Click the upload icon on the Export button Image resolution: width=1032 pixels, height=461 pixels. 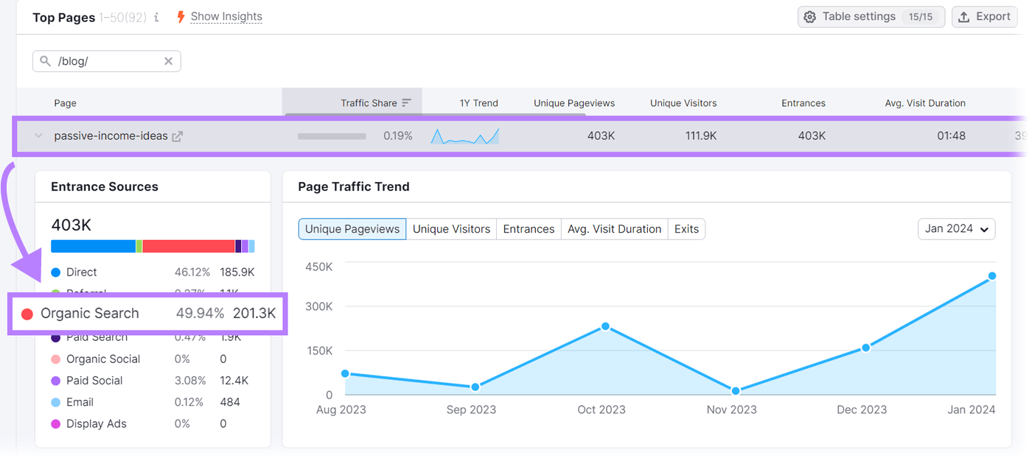pos(966,16)
